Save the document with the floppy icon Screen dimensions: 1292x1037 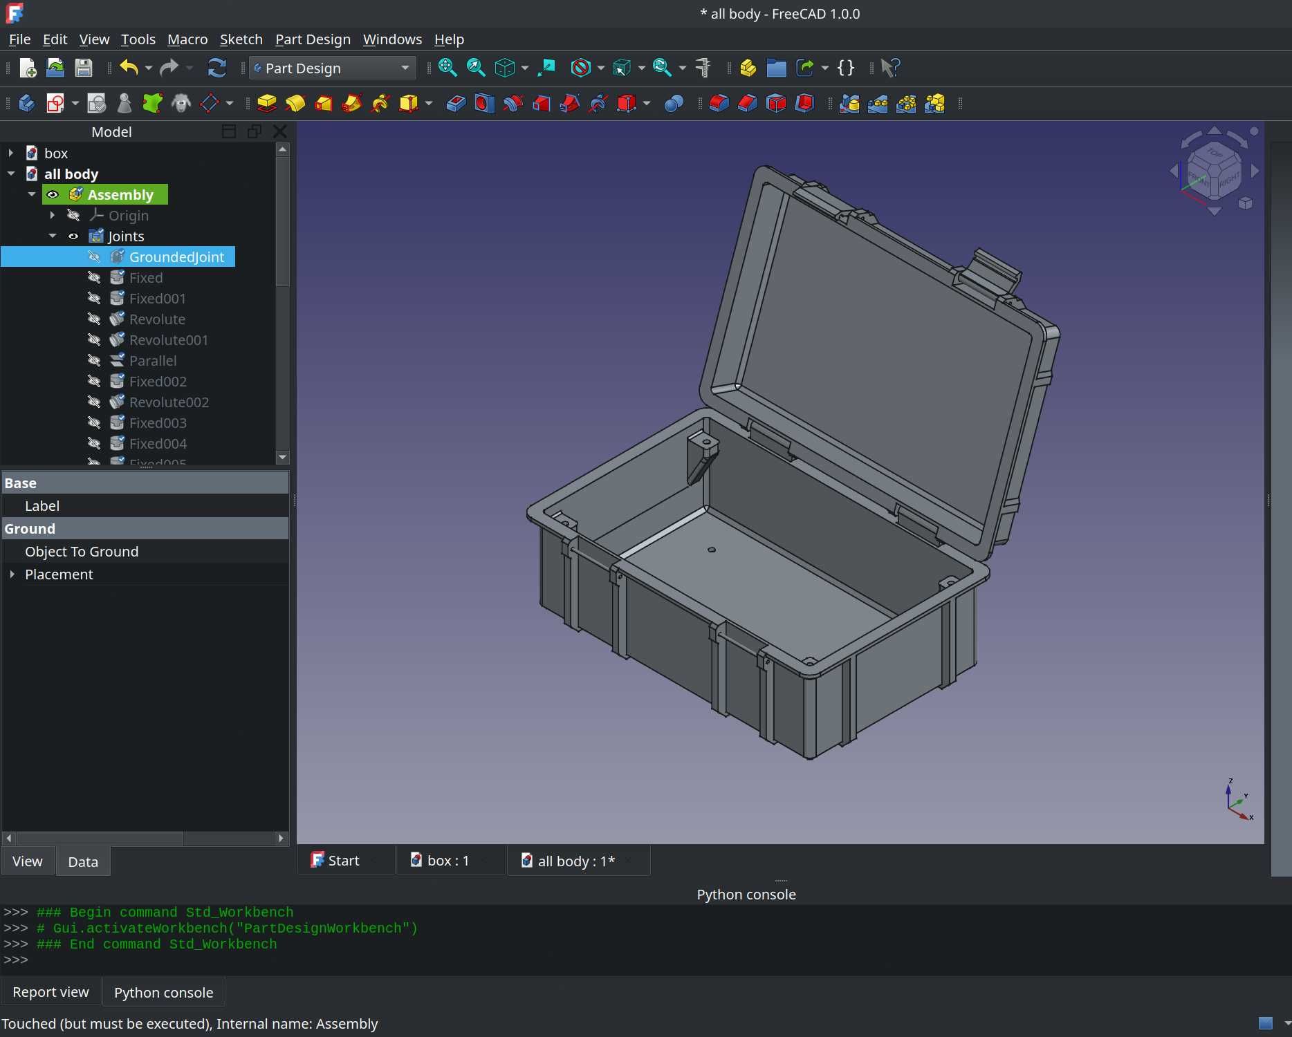click(84, 68)
